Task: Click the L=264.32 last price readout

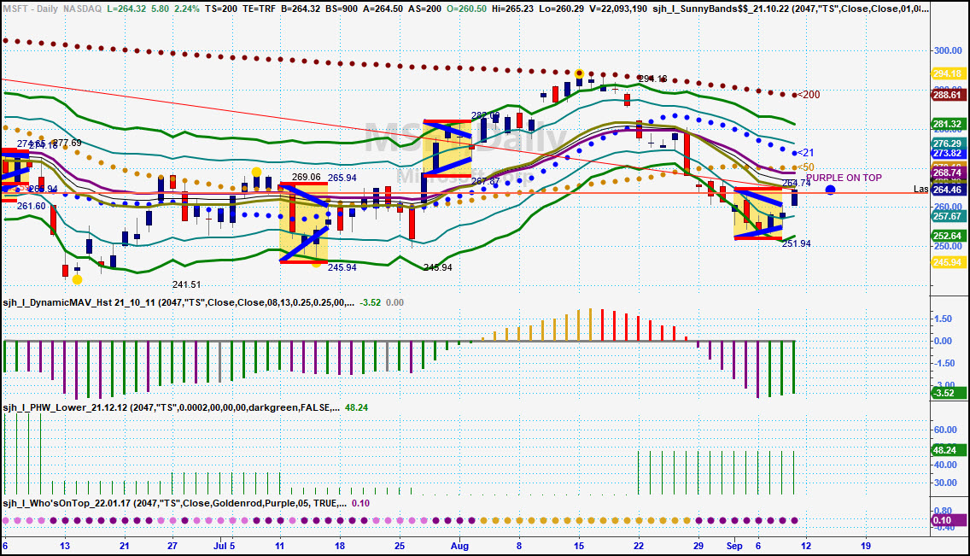Action: pyautogui.click(x=127, y=9)
